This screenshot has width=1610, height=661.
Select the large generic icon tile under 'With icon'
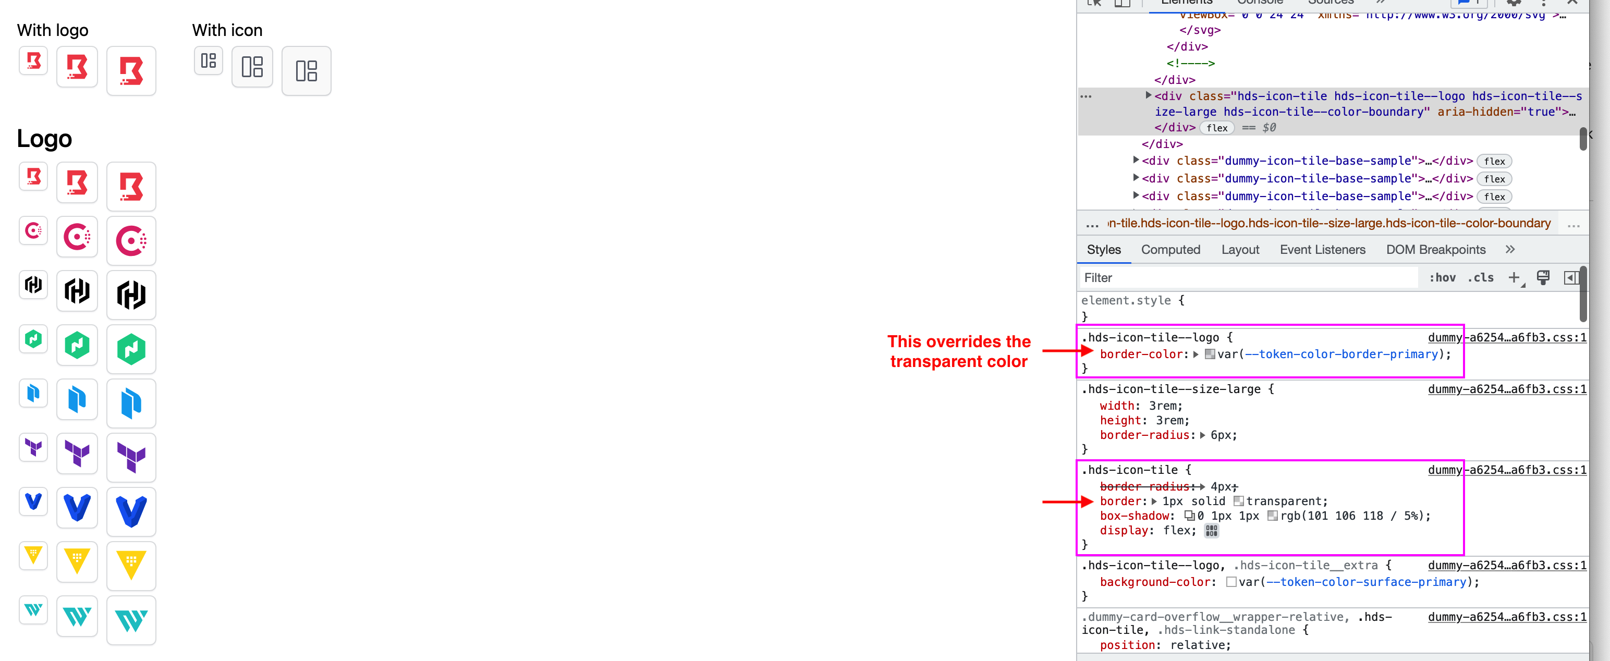[306, 70]
